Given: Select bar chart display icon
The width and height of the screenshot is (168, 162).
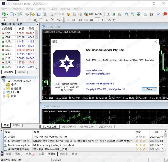Looking at the screenshot, I should tap(108, 14).
